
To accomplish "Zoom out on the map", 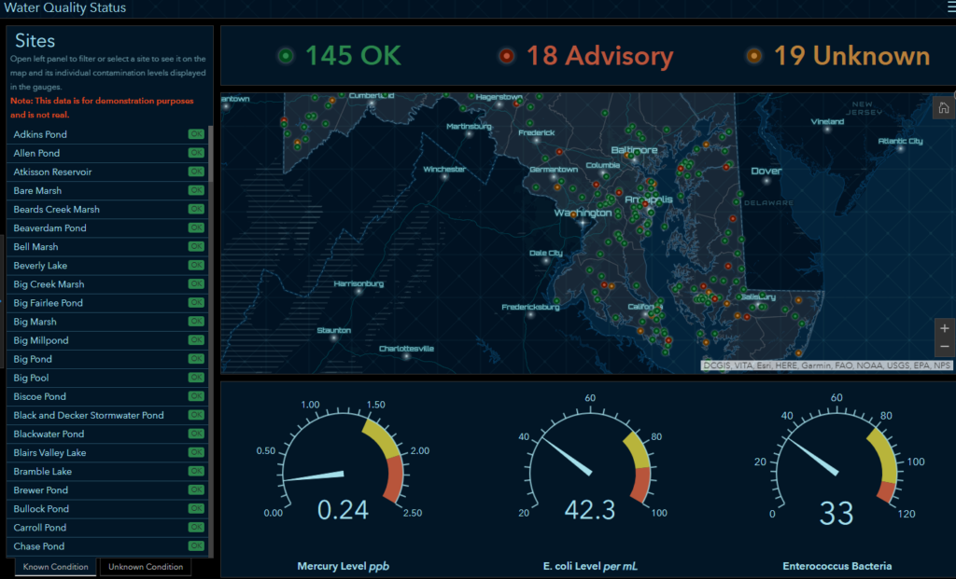I will point(945,347).
